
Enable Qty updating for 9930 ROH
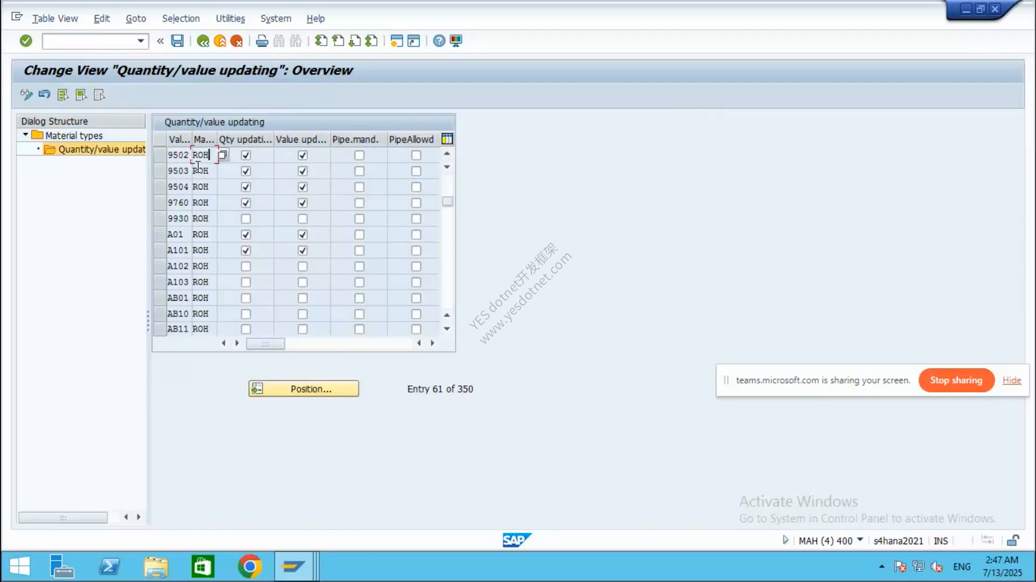point(246,219)
